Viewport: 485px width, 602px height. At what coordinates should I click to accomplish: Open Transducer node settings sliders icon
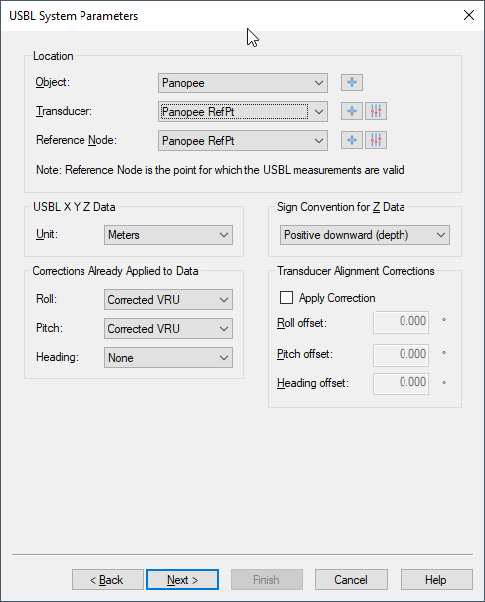(376, 111)
